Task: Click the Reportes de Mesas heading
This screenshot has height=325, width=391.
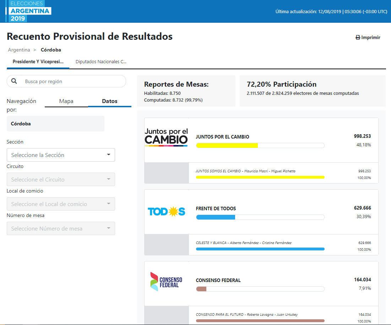Action: [x=176, y=84]
